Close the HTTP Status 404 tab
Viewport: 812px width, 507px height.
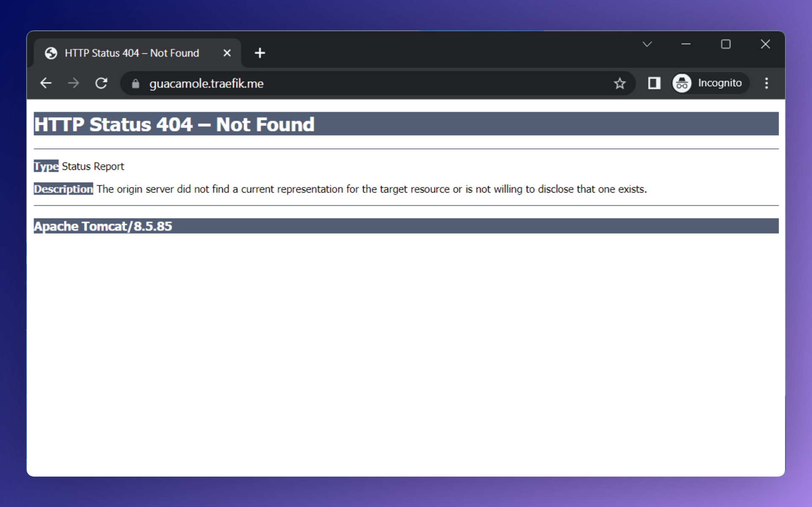tap(227, 53)
